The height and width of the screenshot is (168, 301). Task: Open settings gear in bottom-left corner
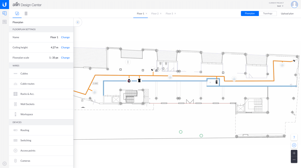tap(5, 163)
